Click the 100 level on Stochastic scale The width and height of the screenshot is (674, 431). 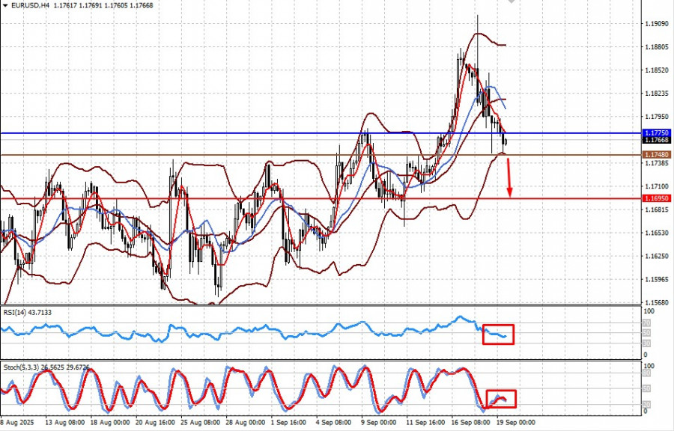pyautogui.click(x=650, y=367)
